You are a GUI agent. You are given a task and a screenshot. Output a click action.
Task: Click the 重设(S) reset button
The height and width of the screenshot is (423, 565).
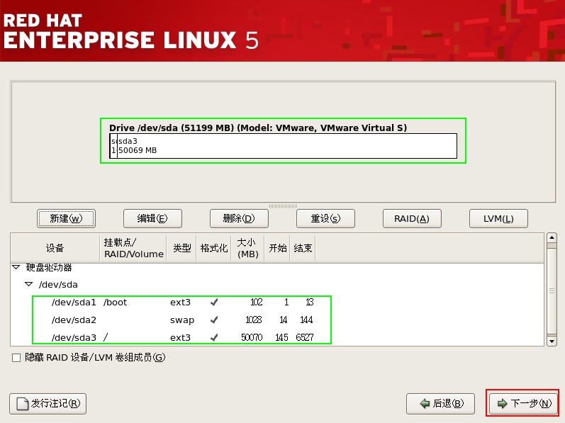click(325, 218)
